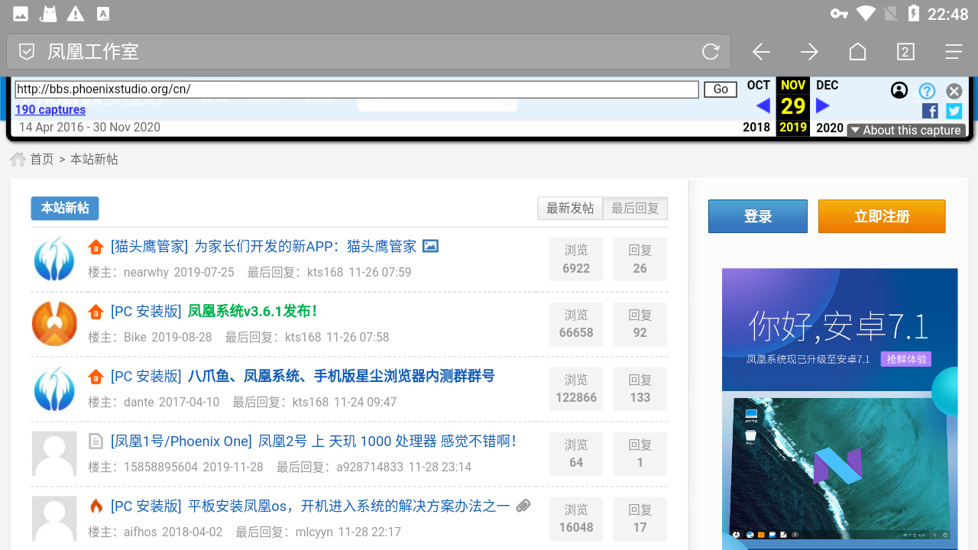This screenshot has width=978, height=550.
Task: Click the browser address bar 凤凰工作室
Action: [368, 52]
